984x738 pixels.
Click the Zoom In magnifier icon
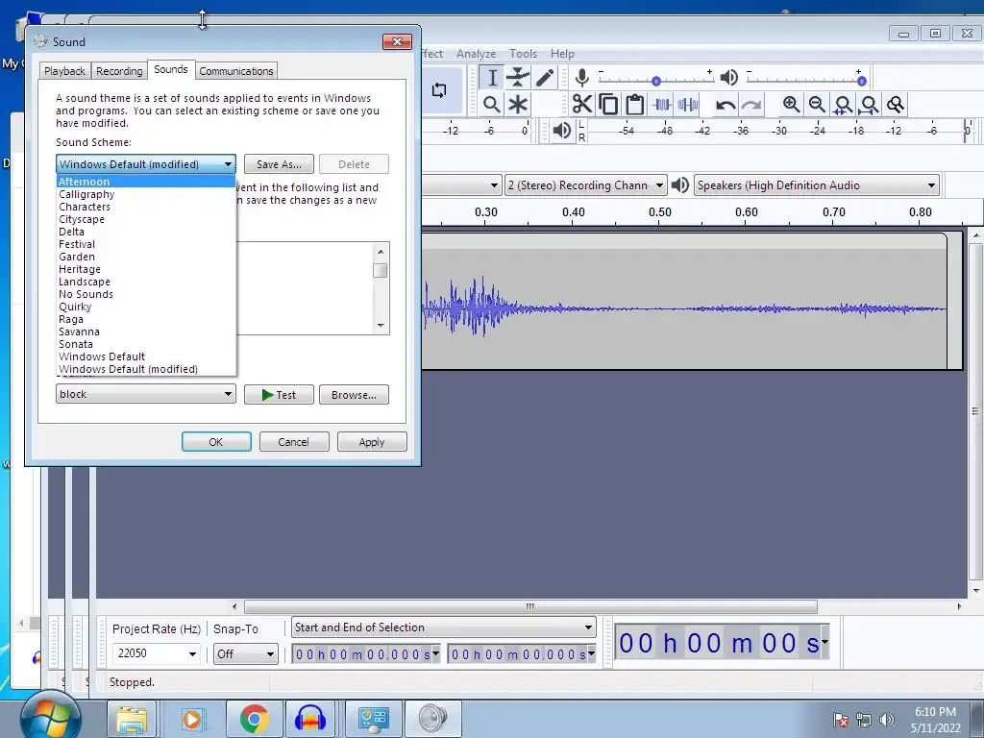coord(792,104)
